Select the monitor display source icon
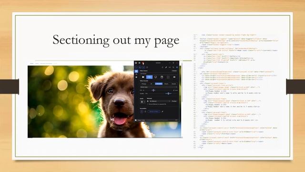Viewport: 305px width, 172px height. 156,77
